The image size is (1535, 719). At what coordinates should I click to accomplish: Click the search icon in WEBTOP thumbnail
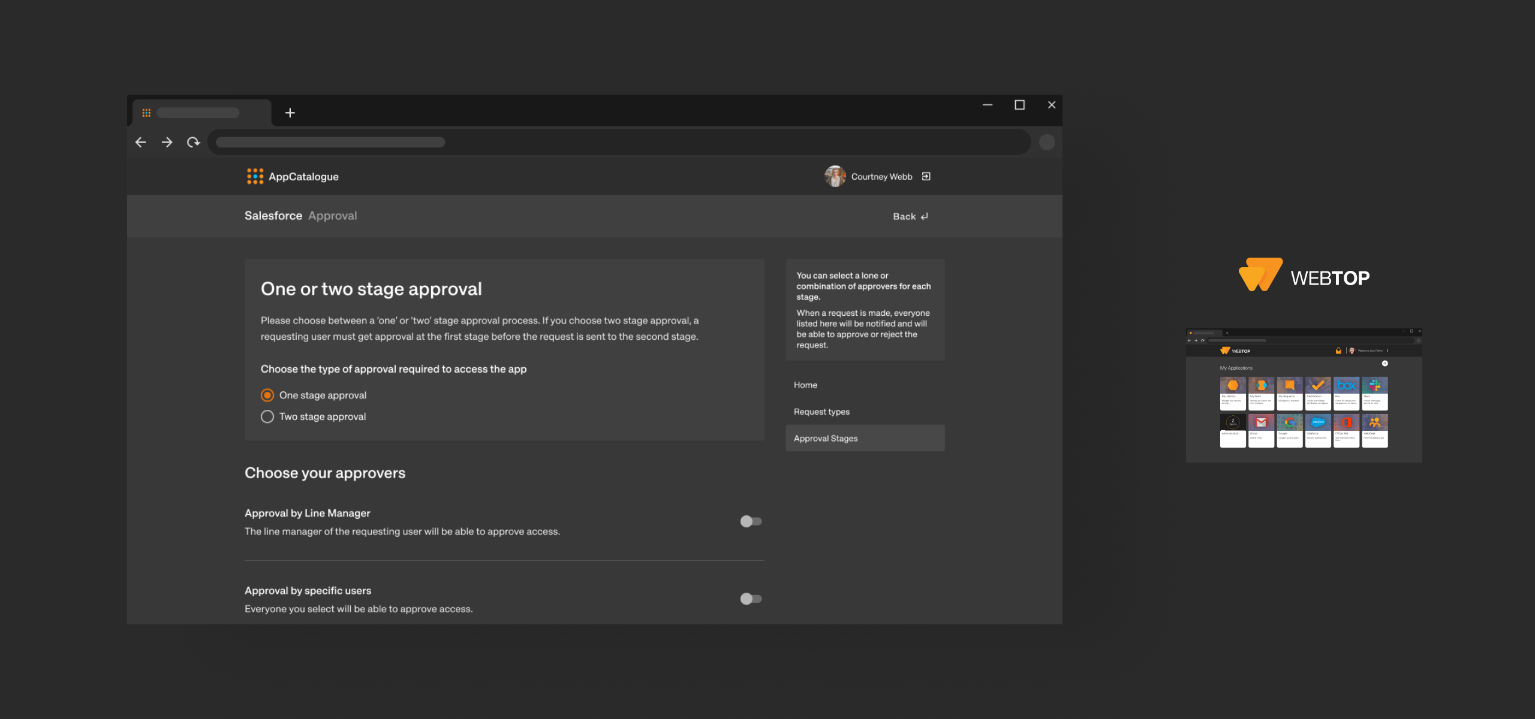point(1384,363)
